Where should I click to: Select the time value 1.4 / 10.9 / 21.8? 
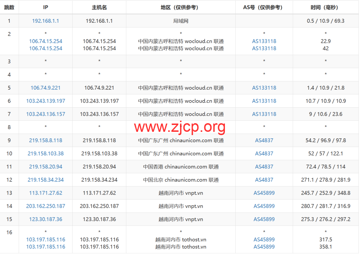326,88
